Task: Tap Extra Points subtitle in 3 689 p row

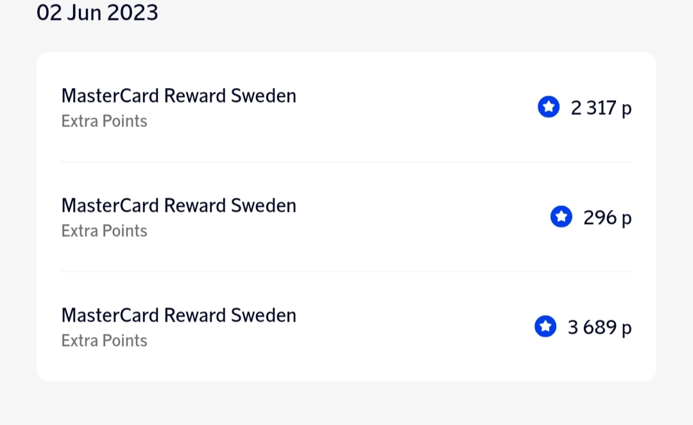Action: (x=104, y=341)
